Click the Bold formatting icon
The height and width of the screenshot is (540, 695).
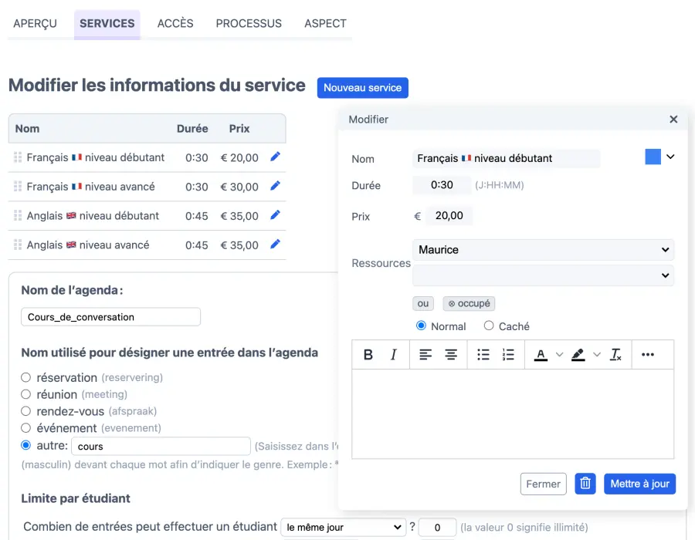(368, 355)
